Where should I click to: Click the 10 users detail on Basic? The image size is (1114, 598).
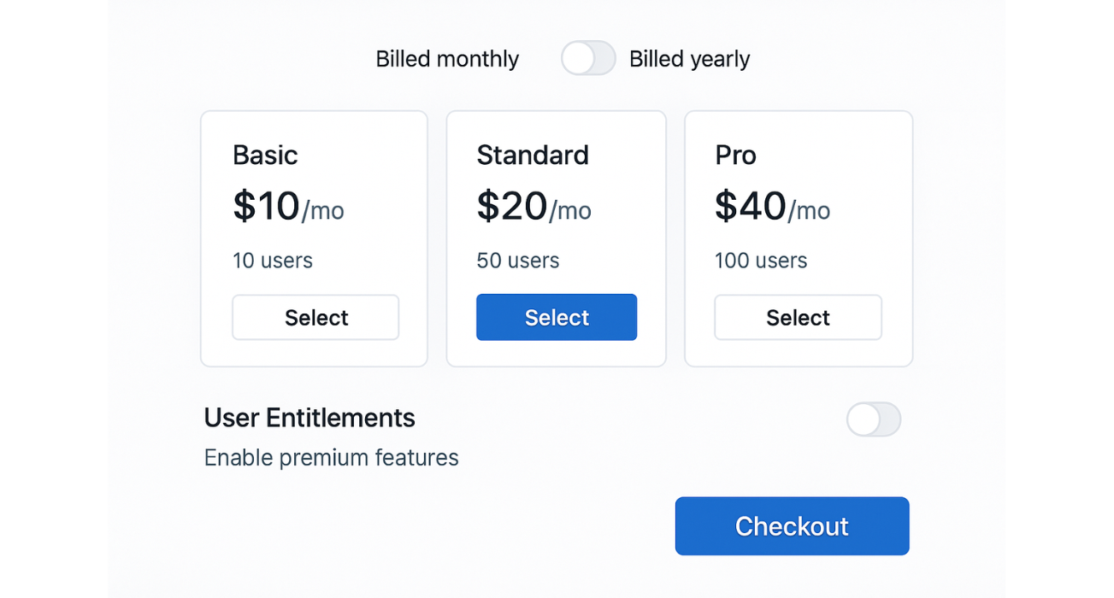pyautogui.click(x=273, y=261)
